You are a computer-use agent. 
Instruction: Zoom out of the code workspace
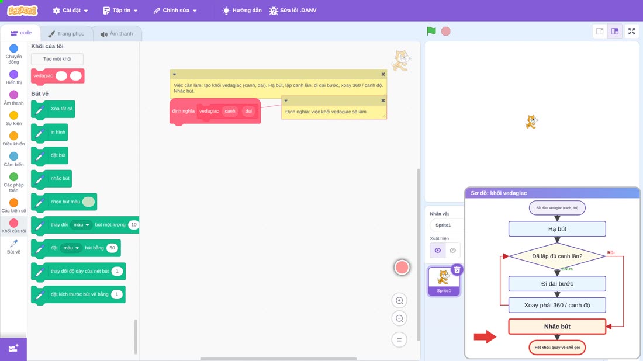tap(399, 318)
